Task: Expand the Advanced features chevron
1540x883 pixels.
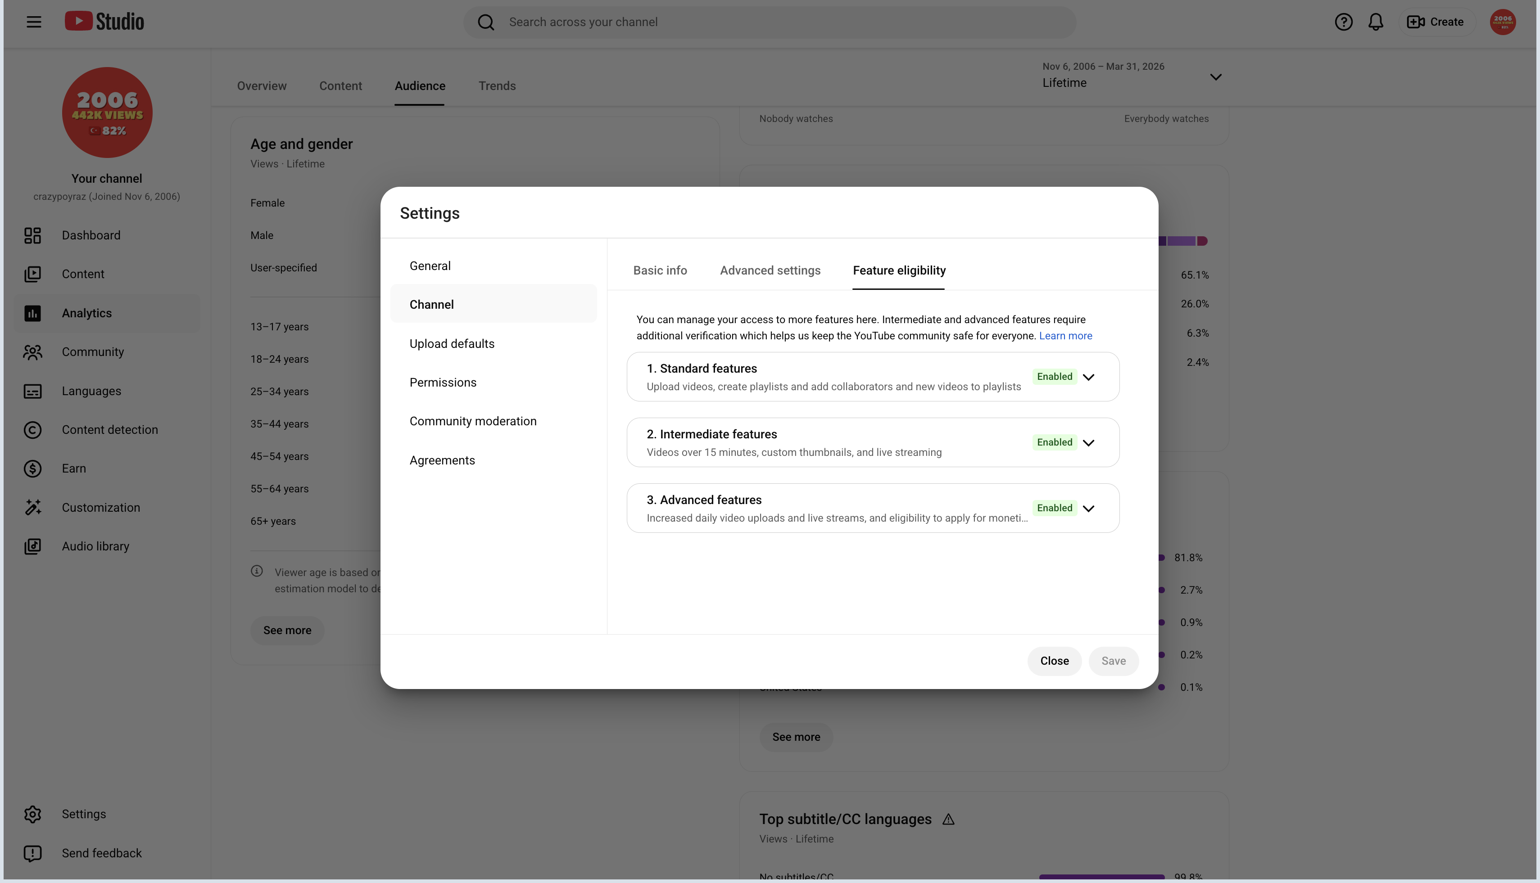Action: [1088, 508]
